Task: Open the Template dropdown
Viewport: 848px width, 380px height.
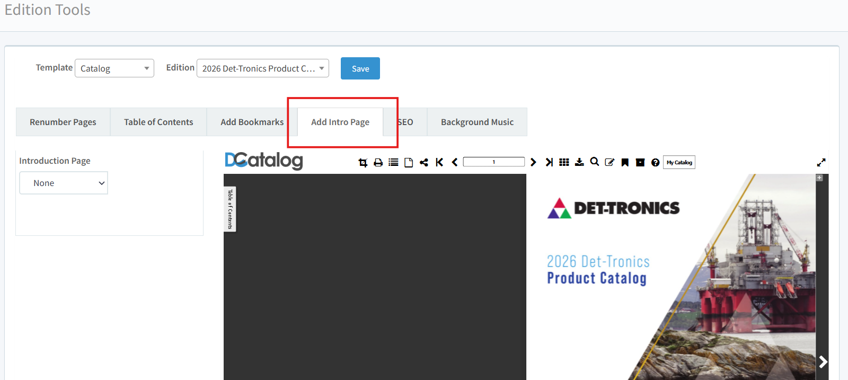Action: click(114, 68)
